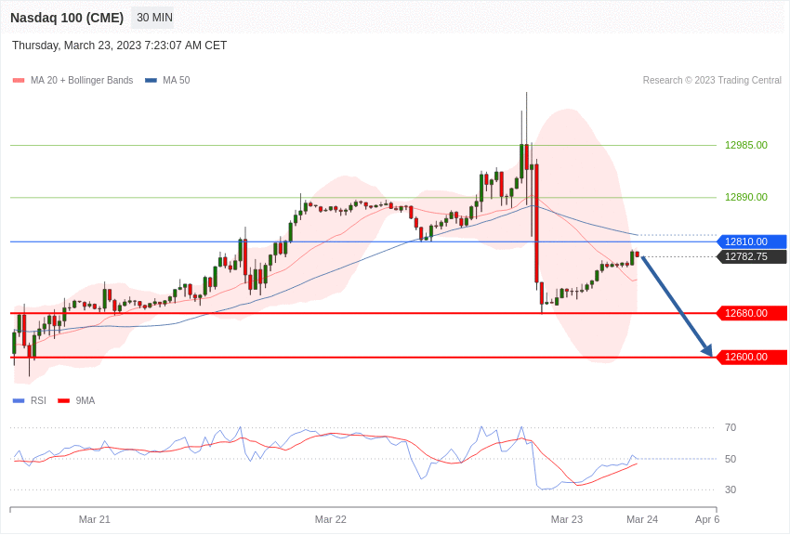Viewport: 790px width, 535px height.
Task: Click the red 12680.00 support price tag
Action: 751,314
